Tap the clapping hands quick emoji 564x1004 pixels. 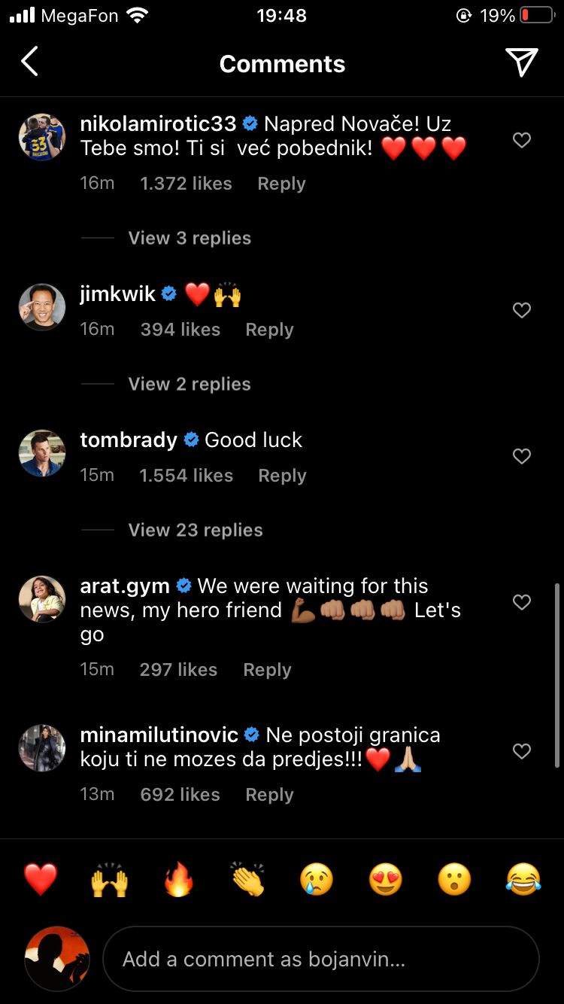tap(247, 879)
